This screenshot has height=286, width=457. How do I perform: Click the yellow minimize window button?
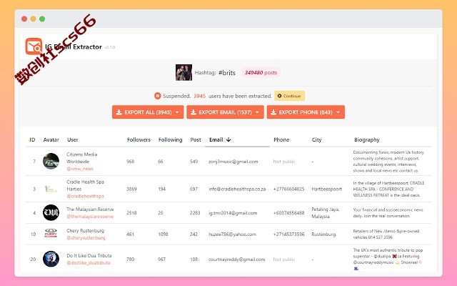click(x=34, y=19)
